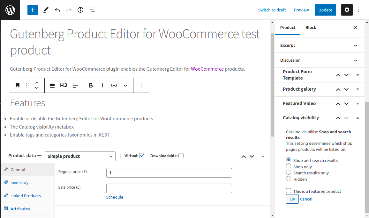This screenshot has height=218, width=369.
Task: Open the Simple product type dropdown
Action: [80, 156]
